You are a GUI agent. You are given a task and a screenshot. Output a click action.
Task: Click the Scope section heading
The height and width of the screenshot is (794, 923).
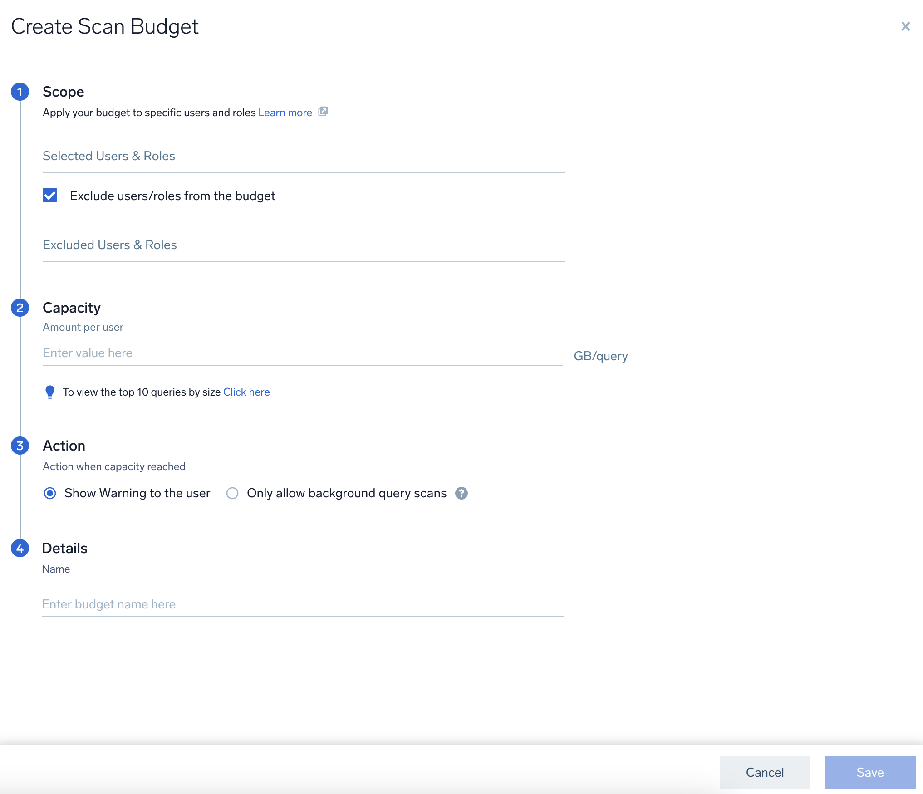click(64, 92)
